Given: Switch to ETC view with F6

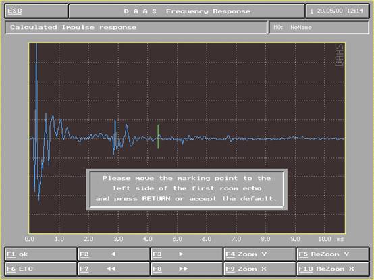Looking at the screenshot, I should coord(41,269).
